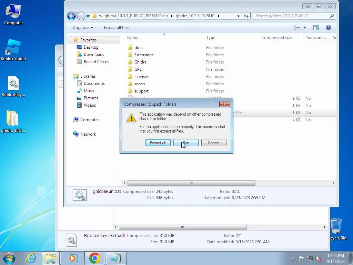Toggle the preview pane icon
The height and width of the screenshot is (265, 353).
pos(316,28)
